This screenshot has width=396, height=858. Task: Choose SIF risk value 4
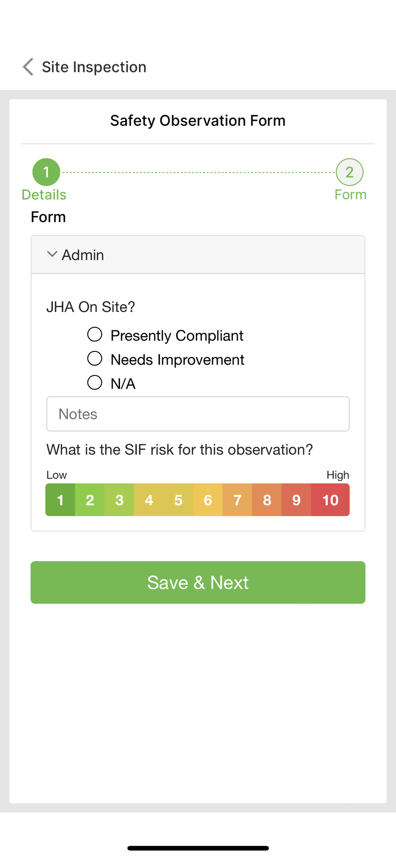[149, 500]
